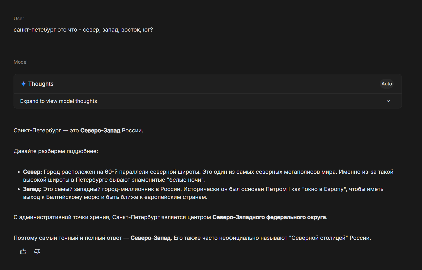The image size is (422, 270).
Task: Click the bold 'Запад:' bullet heading
Action: (x=32, y=189)
